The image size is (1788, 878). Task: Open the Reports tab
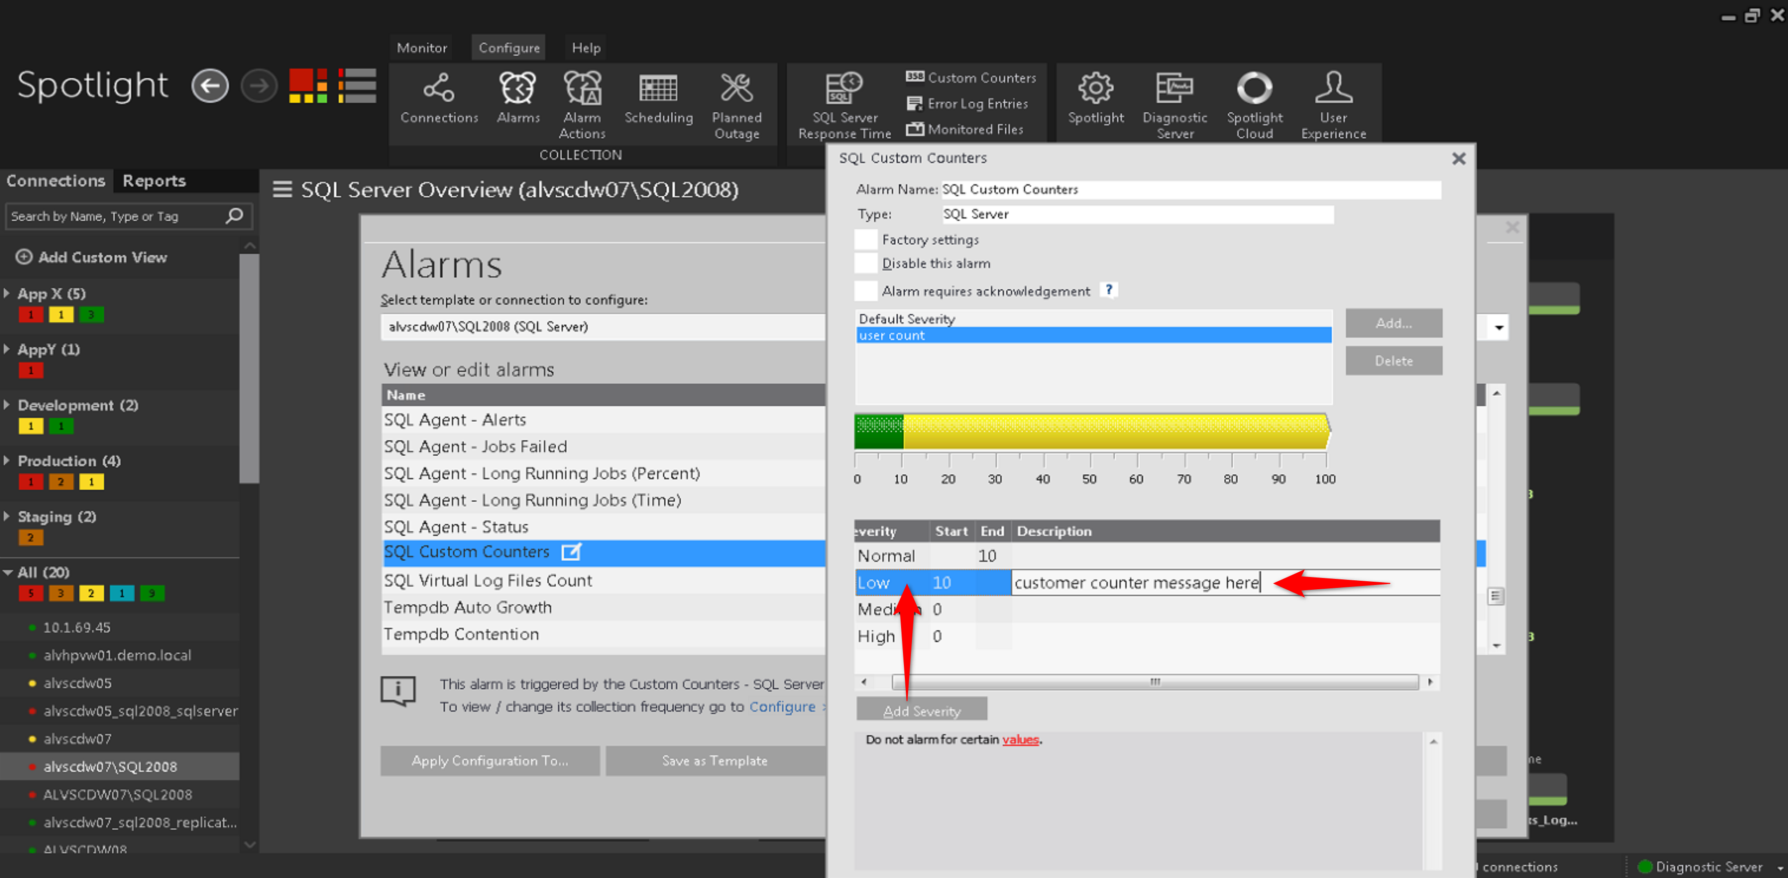click(x=154, y=181)
